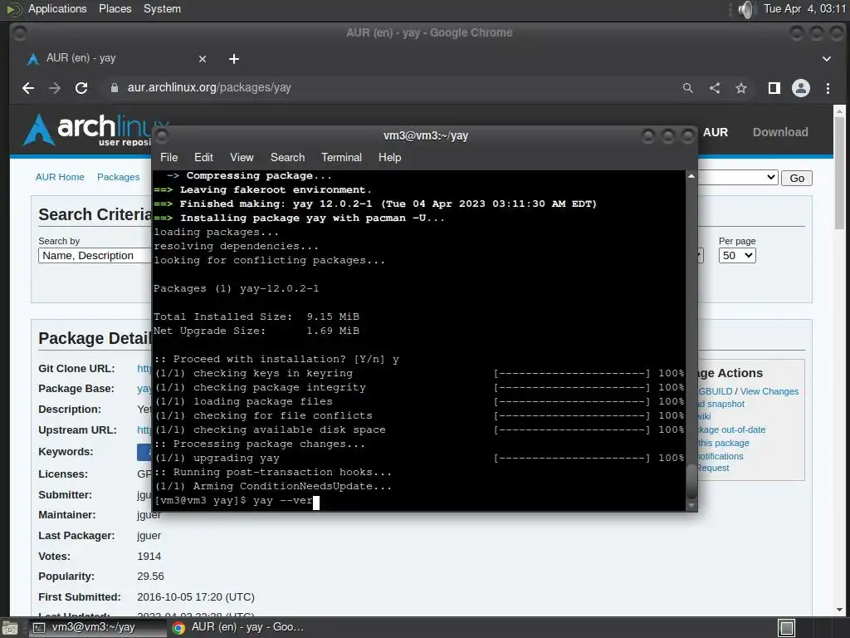Click First Submitted date 2016-10-05

click(196, 596)
